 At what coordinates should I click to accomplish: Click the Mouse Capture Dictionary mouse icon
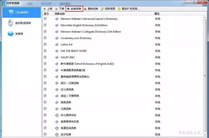10,23
